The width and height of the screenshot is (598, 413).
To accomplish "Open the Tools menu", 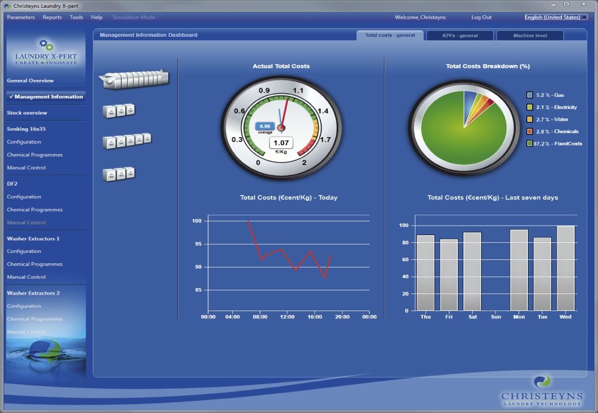I will [x=76, y=17].
